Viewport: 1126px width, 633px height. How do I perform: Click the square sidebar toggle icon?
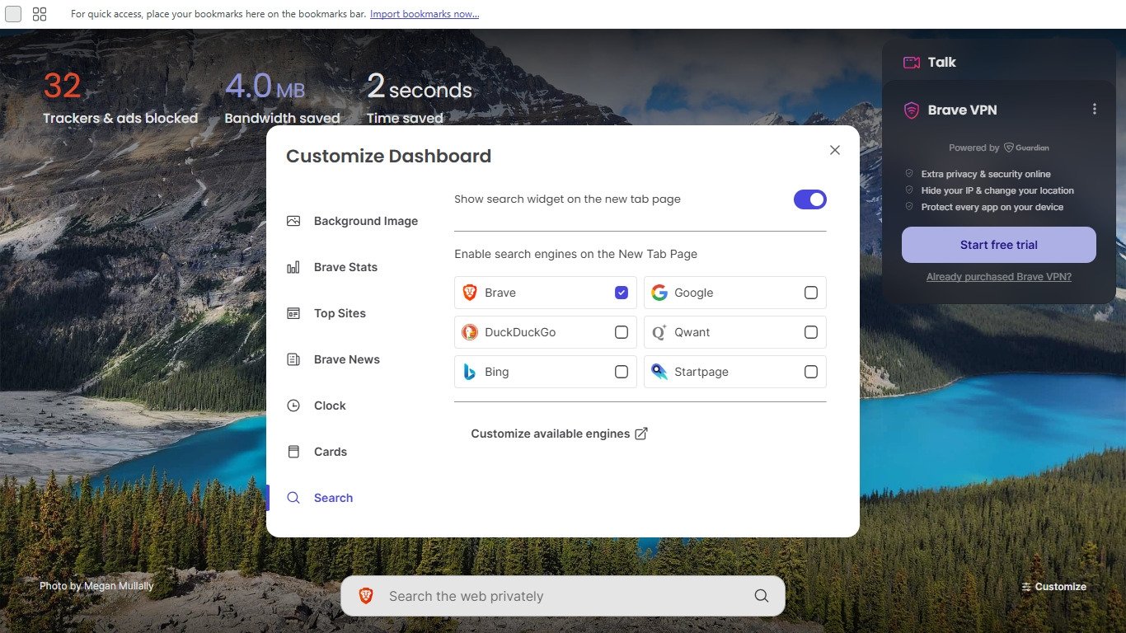click(13, 14)
